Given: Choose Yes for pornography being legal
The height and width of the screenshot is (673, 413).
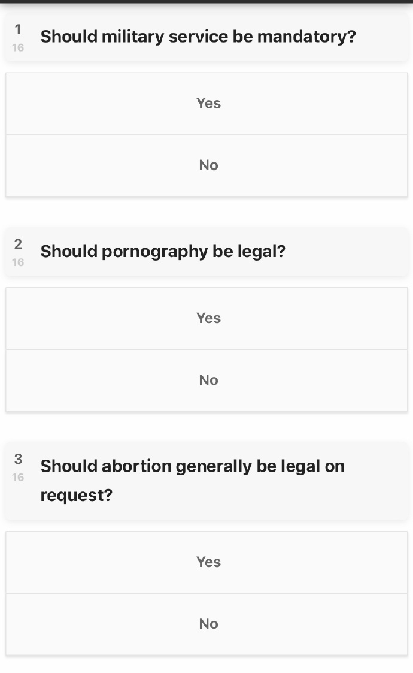Looking at the screenshot, I should [207, 318].
